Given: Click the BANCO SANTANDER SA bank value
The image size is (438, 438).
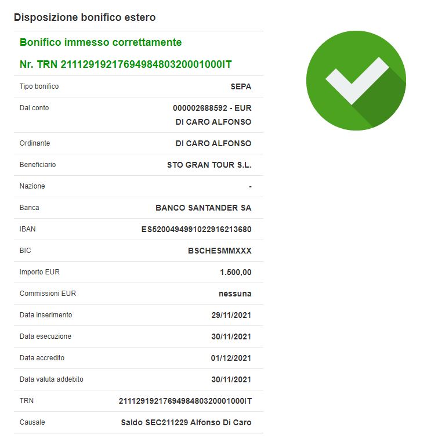Looking at the screenshot, I should click(204, 208).
